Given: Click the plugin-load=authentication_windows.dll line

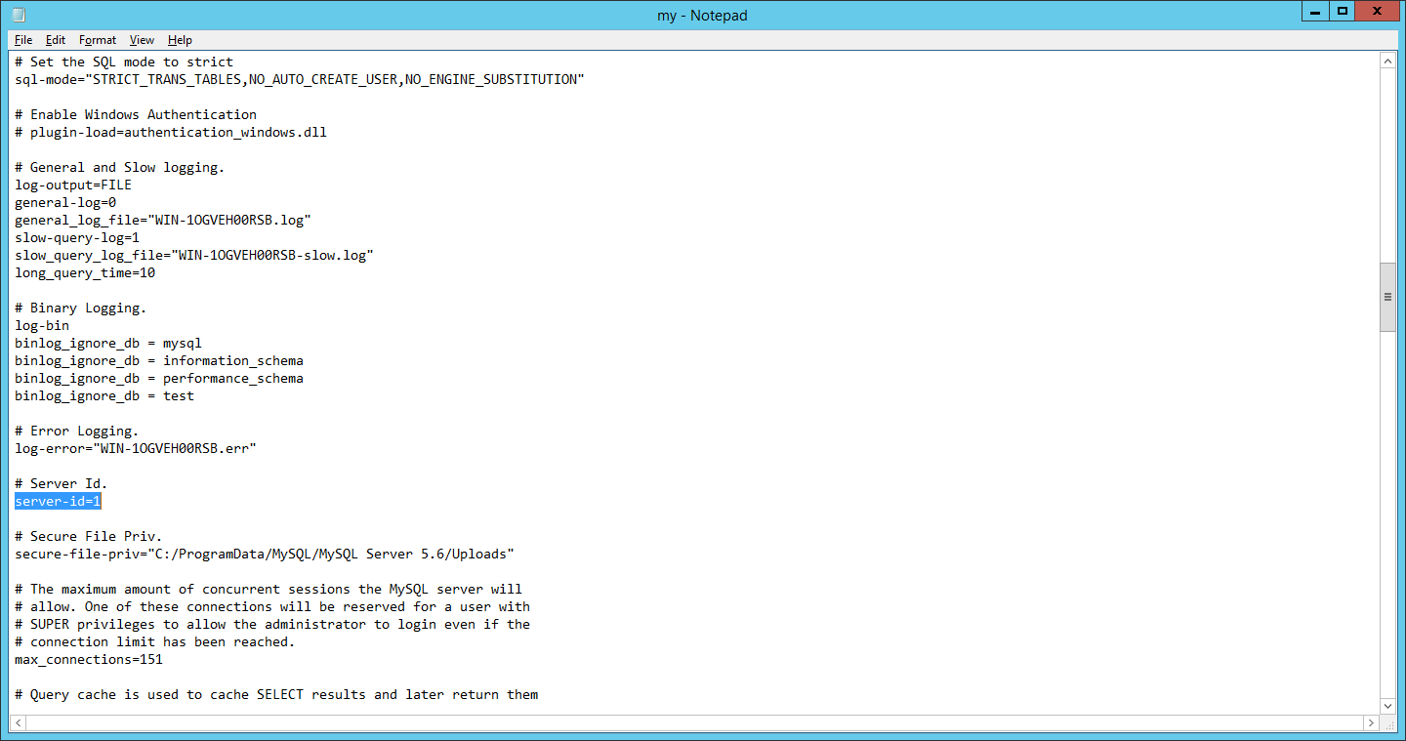Looking at the screenshot, I should (x=171, y=132).
